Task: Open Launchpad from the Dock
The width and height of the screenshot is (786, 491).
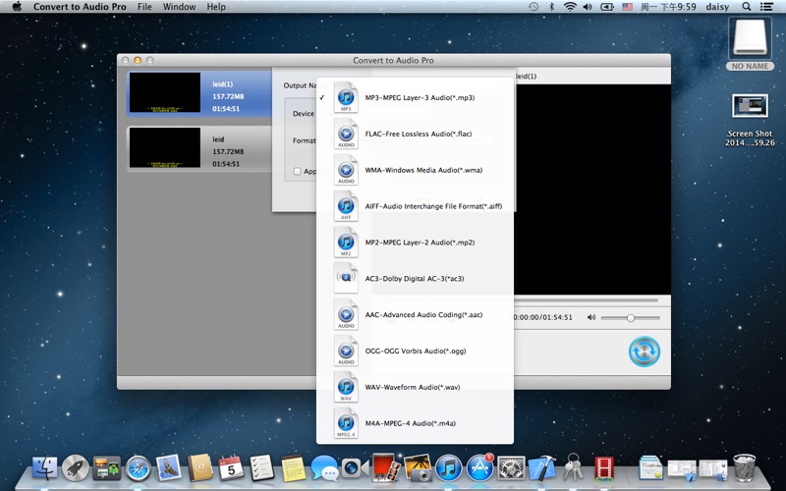Action: (76, 468)
